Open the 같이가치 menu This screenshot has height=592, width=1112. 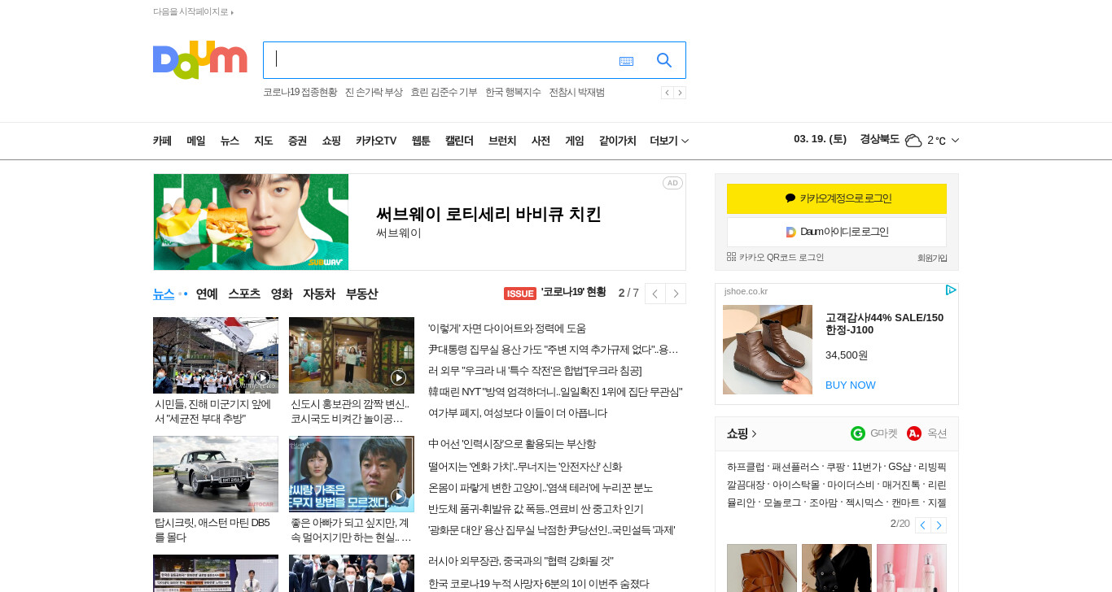(617, 141)
